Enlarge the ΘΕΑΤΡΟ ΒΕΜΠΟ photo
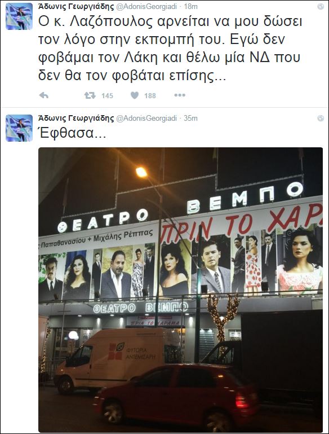This screenshot has width=329, height=434. tap(180, 290)
